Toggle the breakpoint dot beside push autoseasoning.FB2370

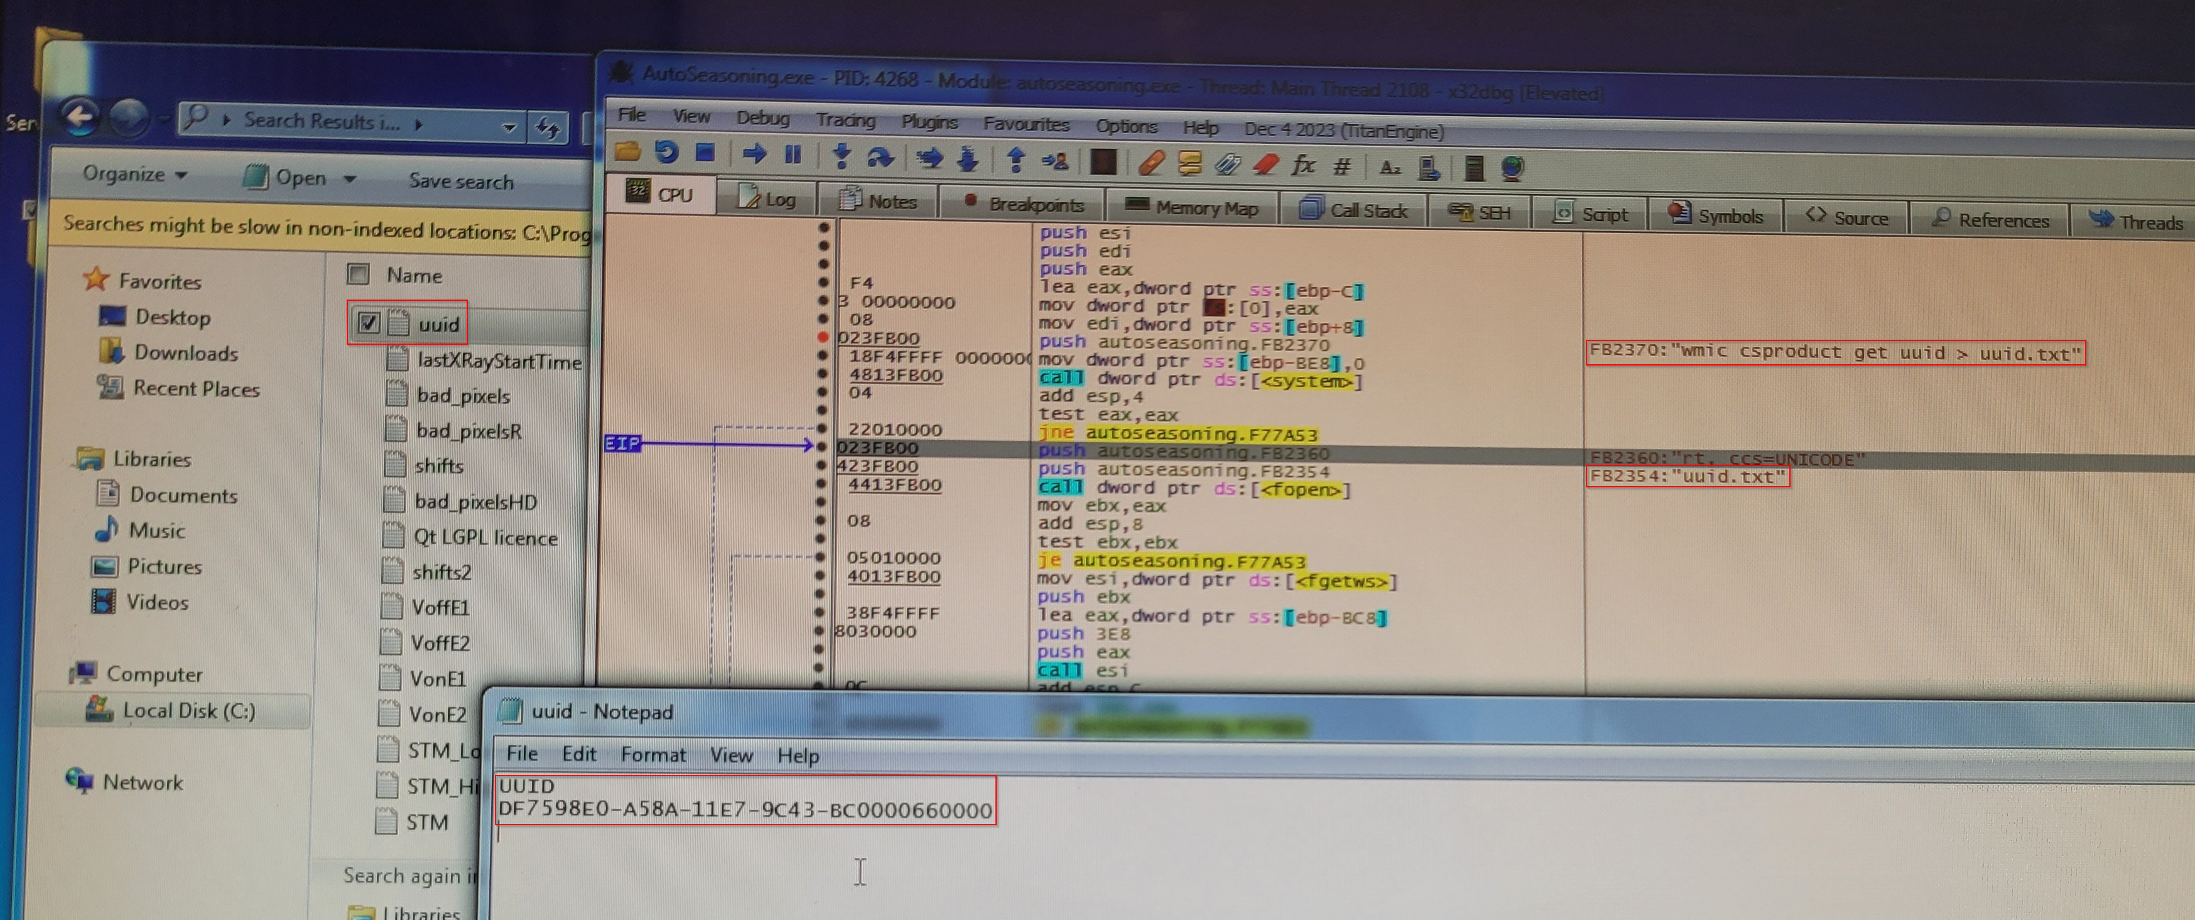tap(823, 337)
